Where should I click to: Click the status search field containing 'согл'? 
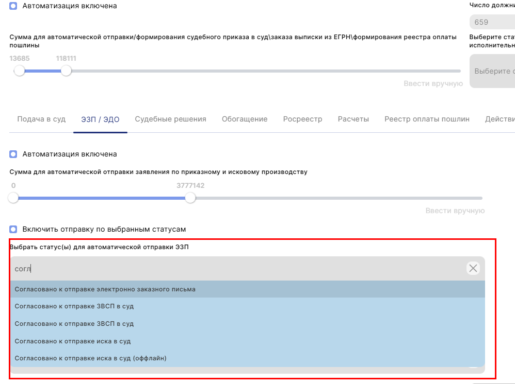tap(237, 268)
